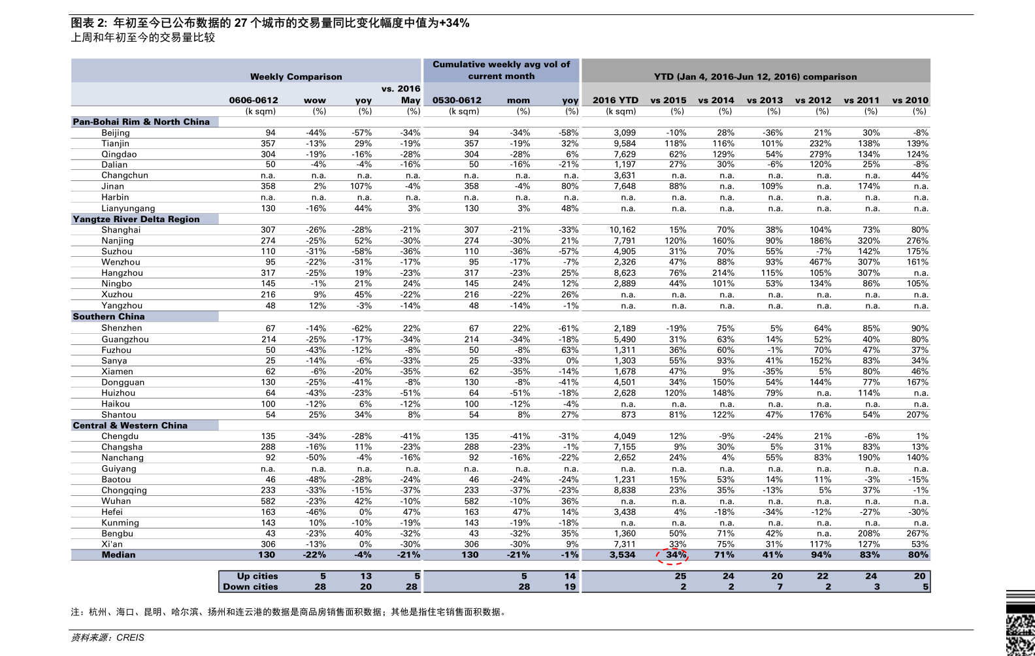Click Bengbu's vs 2010 value 267%

pos(917,533)
